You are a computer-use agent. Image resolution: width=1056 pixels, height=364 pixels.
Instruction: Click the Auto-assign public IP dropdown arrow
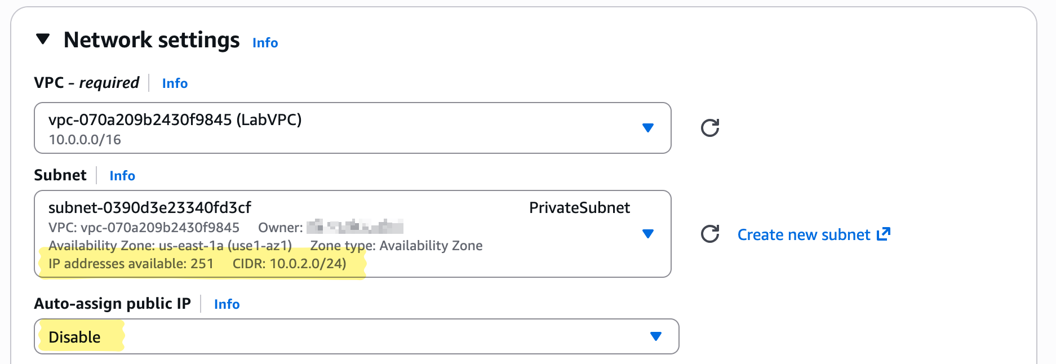point(655,336)
